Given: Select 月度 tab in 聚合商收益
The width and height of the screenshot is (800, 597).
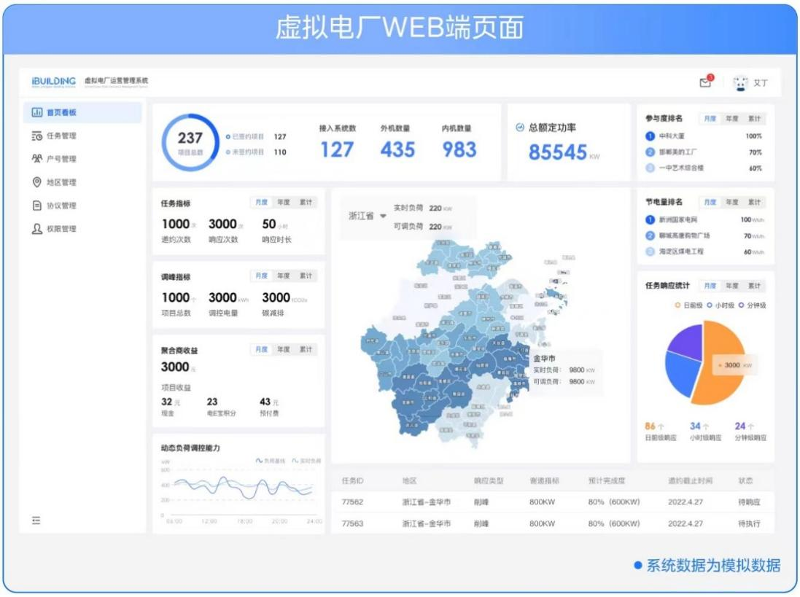Looking at the screenshot, I should pyautogui.click(x=261, y=349).
